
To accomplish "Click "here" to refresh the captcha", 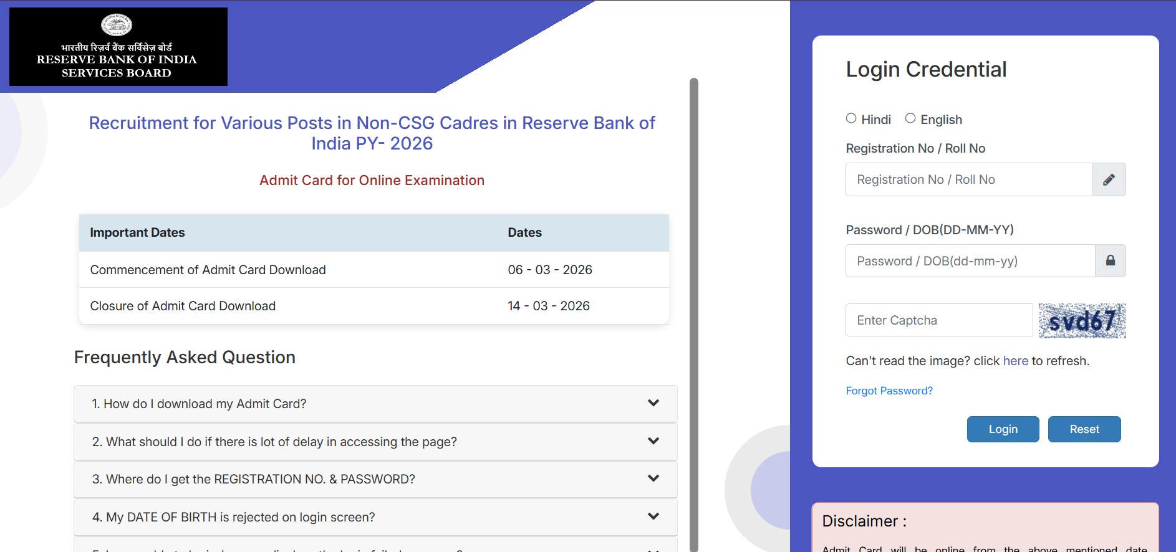I will (x=1015, y=361).
